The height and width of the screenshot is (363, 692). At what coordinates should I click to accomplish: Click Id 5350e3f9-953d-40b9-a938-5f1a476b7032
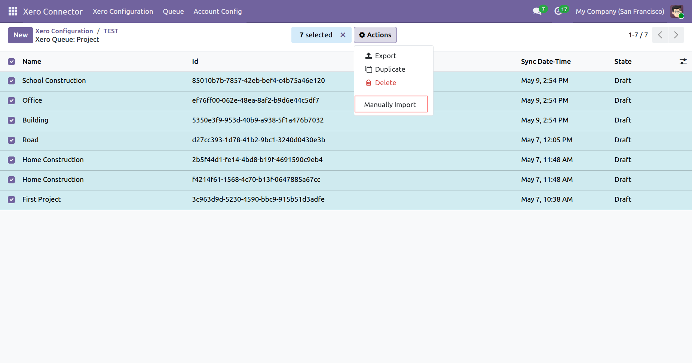(258, 120)
